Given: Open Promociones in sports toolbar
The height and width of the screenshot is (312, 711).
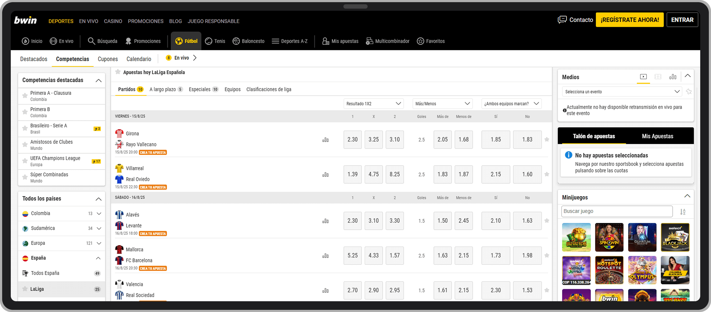Looking at the screenshot, I should tap(143, 41).
